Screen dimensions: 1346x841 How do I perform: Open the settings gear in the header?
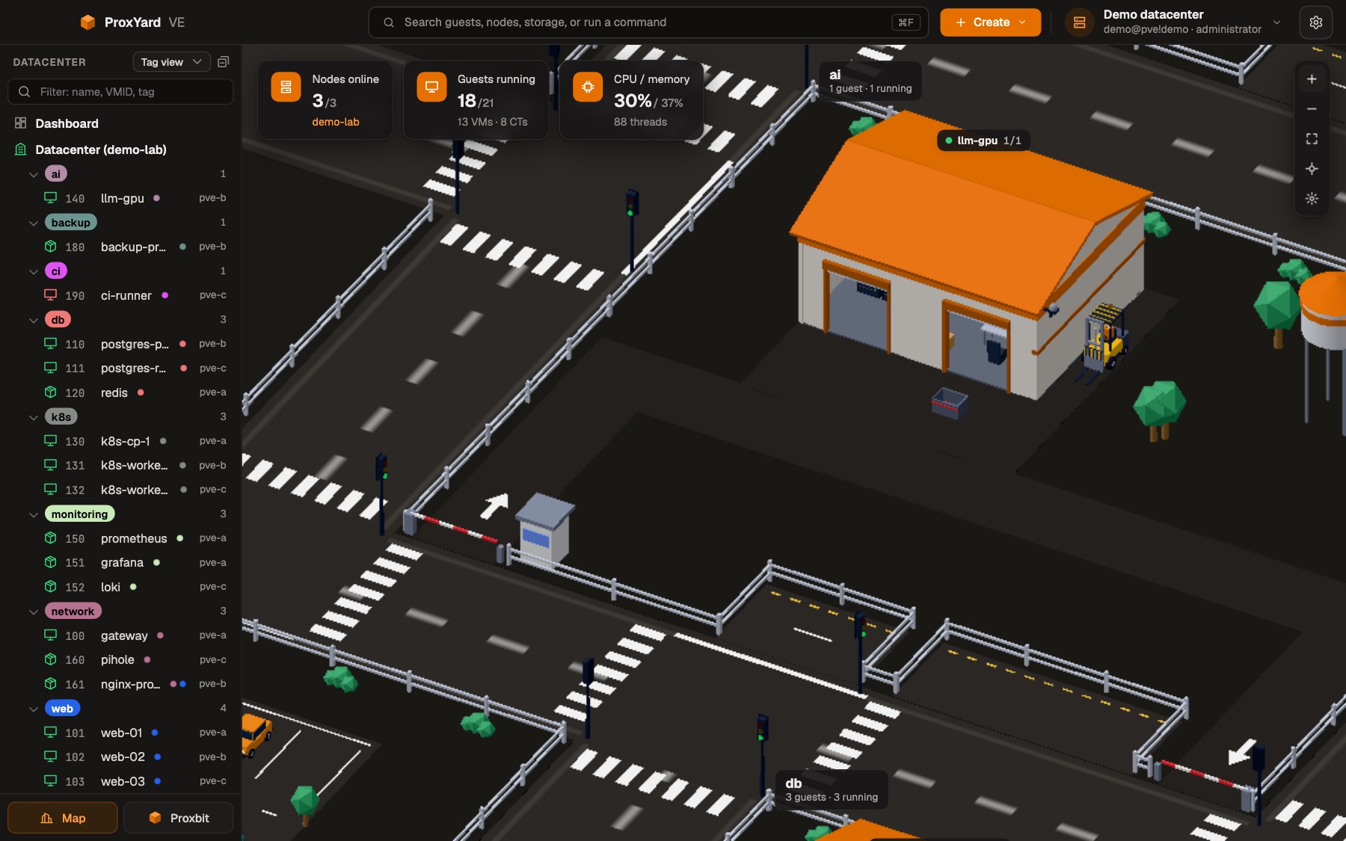pos(1315,22)
